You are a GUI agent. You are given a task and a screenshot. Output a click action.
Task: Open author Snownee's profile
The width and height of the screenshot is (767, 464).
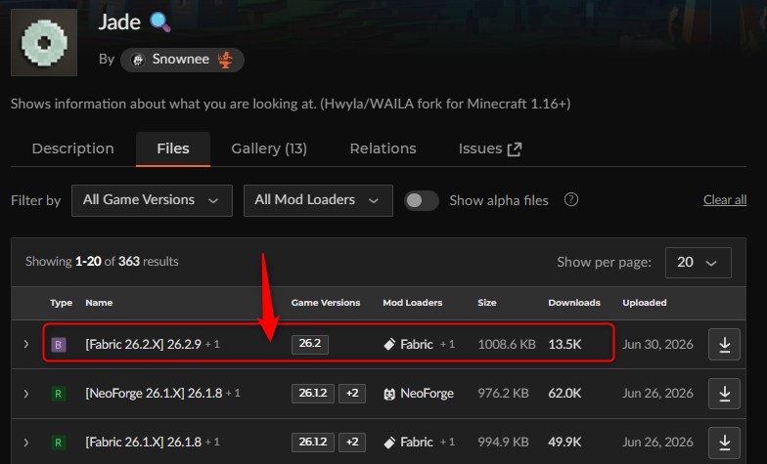[x=182, y=60]
